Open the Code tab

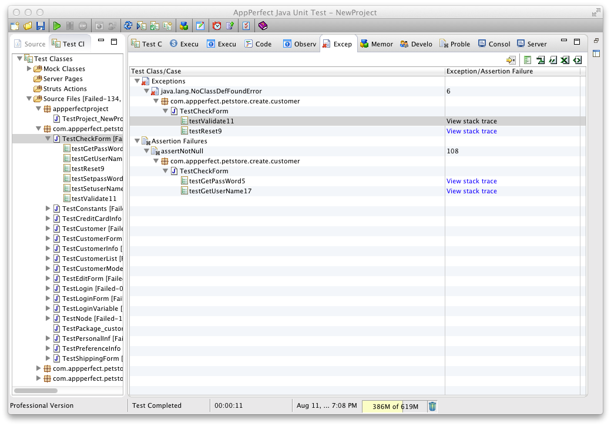258,44
